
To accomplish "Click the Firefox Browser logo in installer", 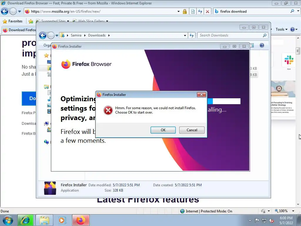I will click(86, 64).
